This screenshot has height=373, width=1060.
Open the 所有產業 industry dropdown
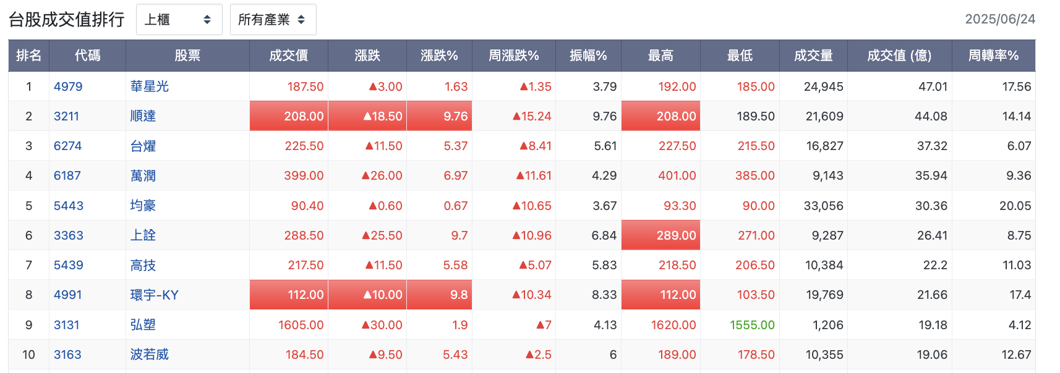coord(273,20)
